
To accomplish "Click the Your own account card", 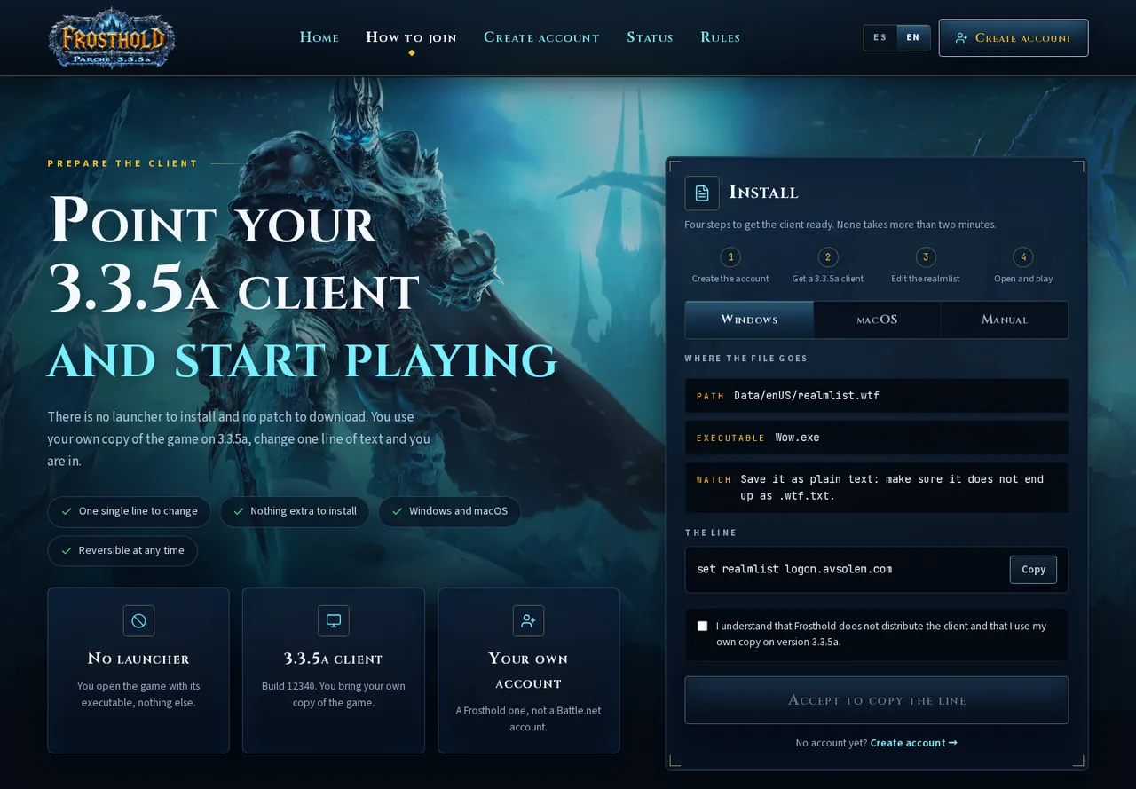I will 529,670.
